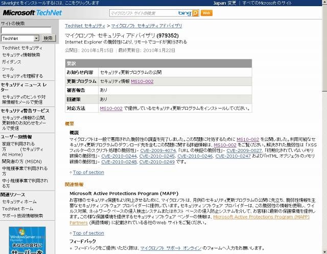Open セキュリティ ホーム sidebar link
Image resolution: width=327 pixels, height=254 pixels.
coord(19,202)
